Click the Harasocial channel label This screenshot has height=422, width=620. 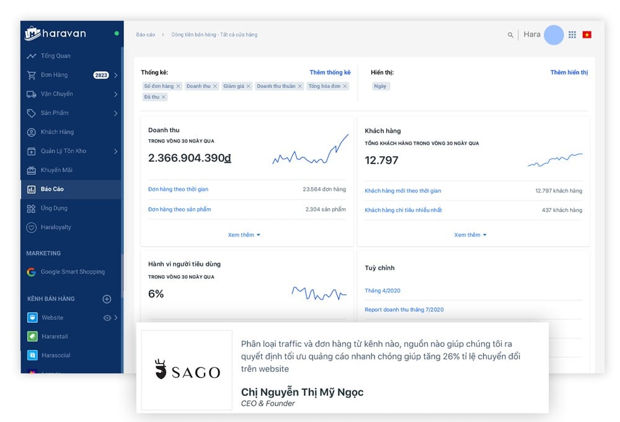tap(56, 356)
